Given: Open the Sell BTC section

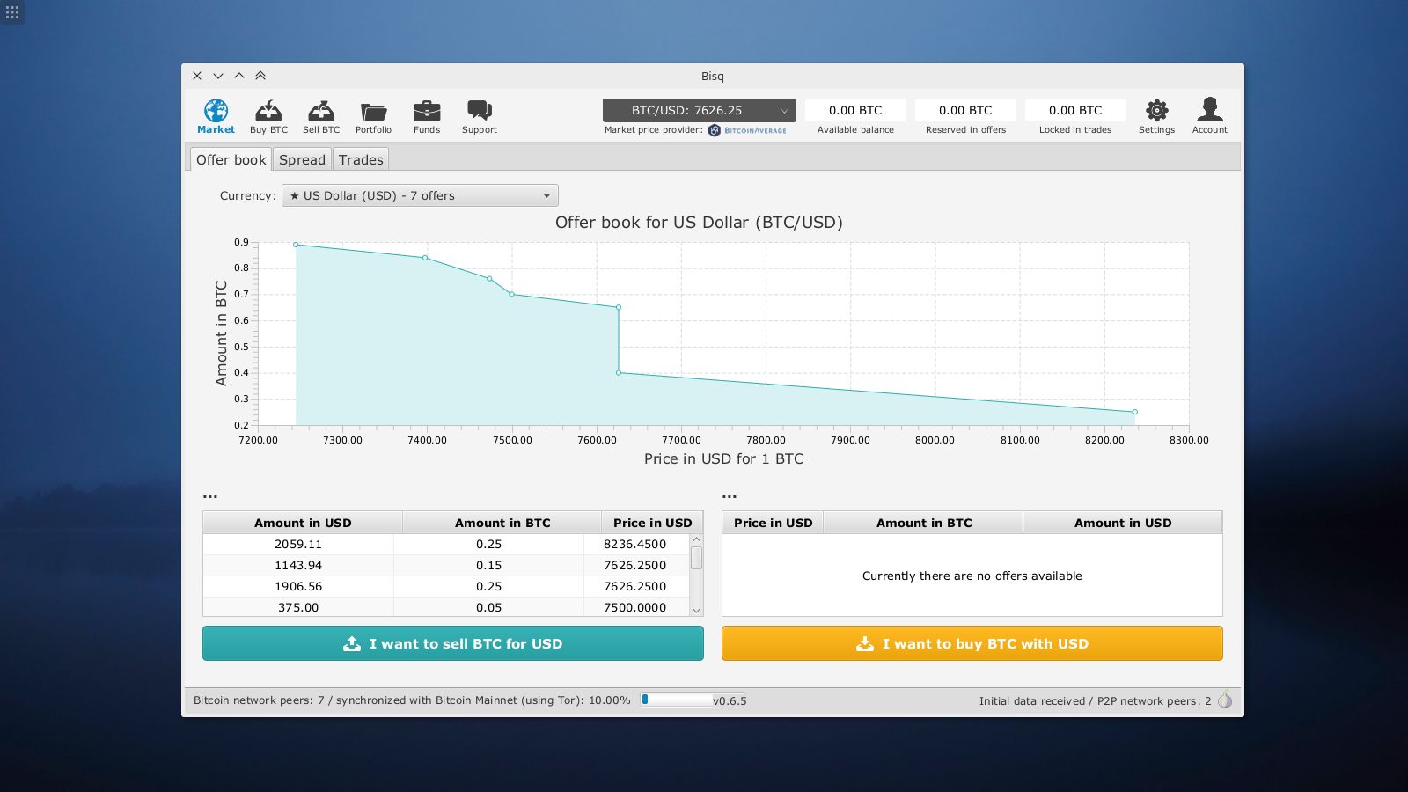Looking at the screenshot, I should (321, 116).
